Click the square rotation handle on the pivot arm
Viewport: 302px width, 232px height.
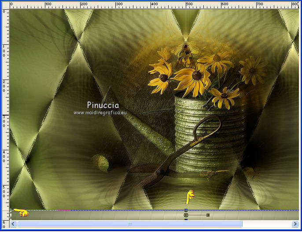pyautogui.click(x=208, y=215)
